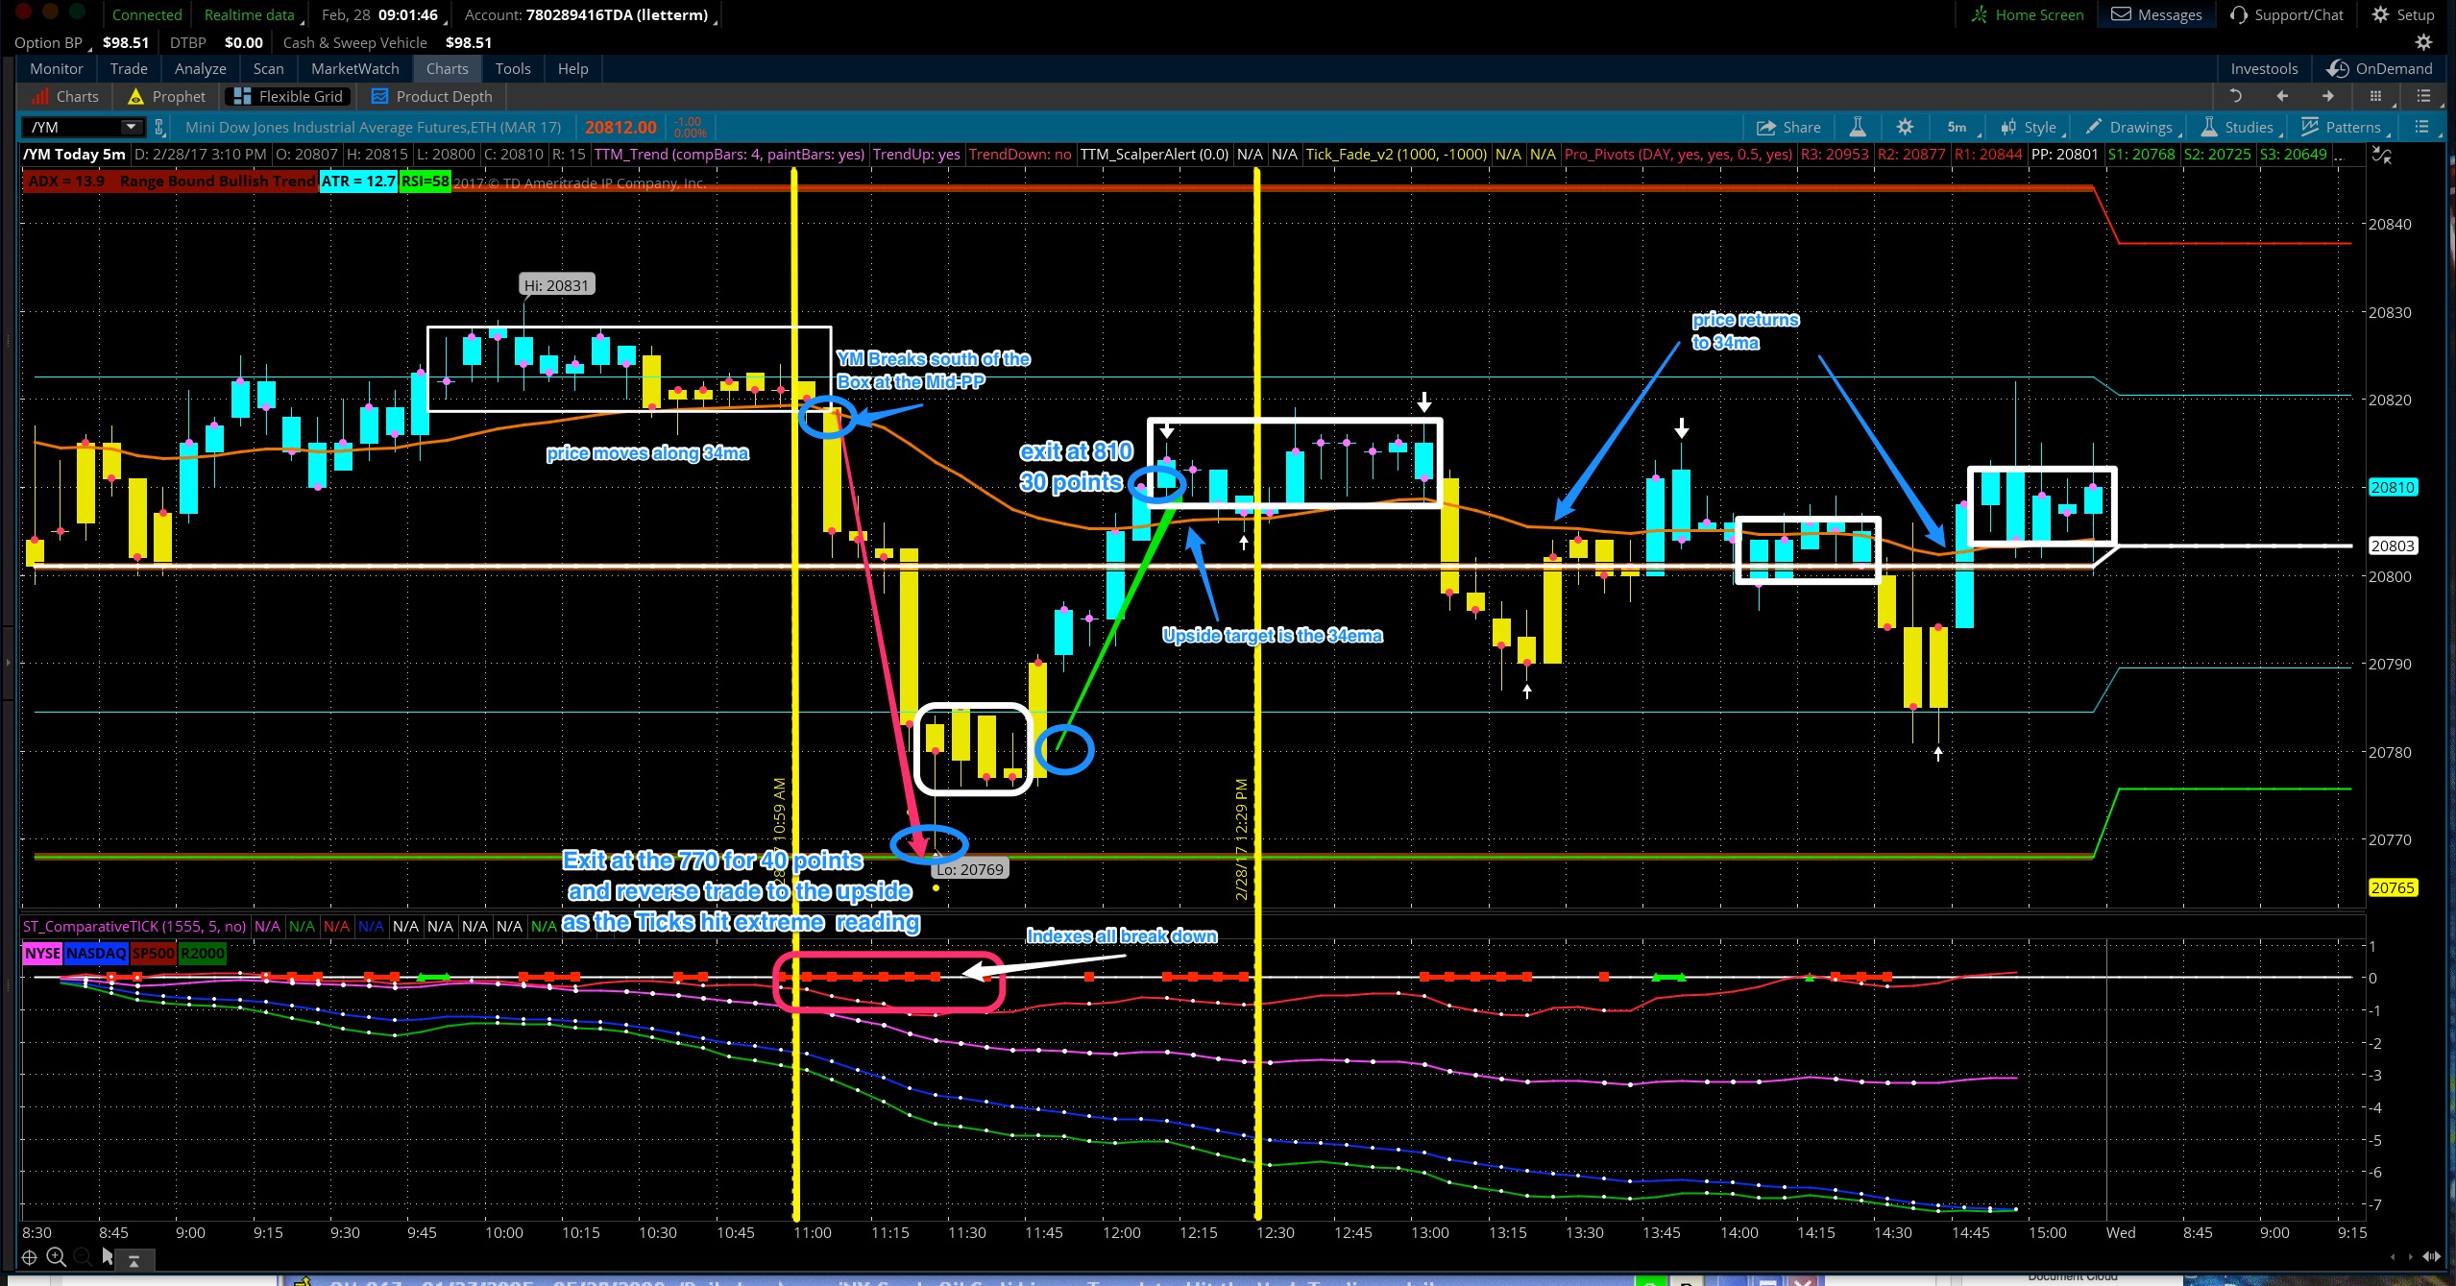Click the Setup button
2456x1286 pixels.
click(x=2402, y=14)
